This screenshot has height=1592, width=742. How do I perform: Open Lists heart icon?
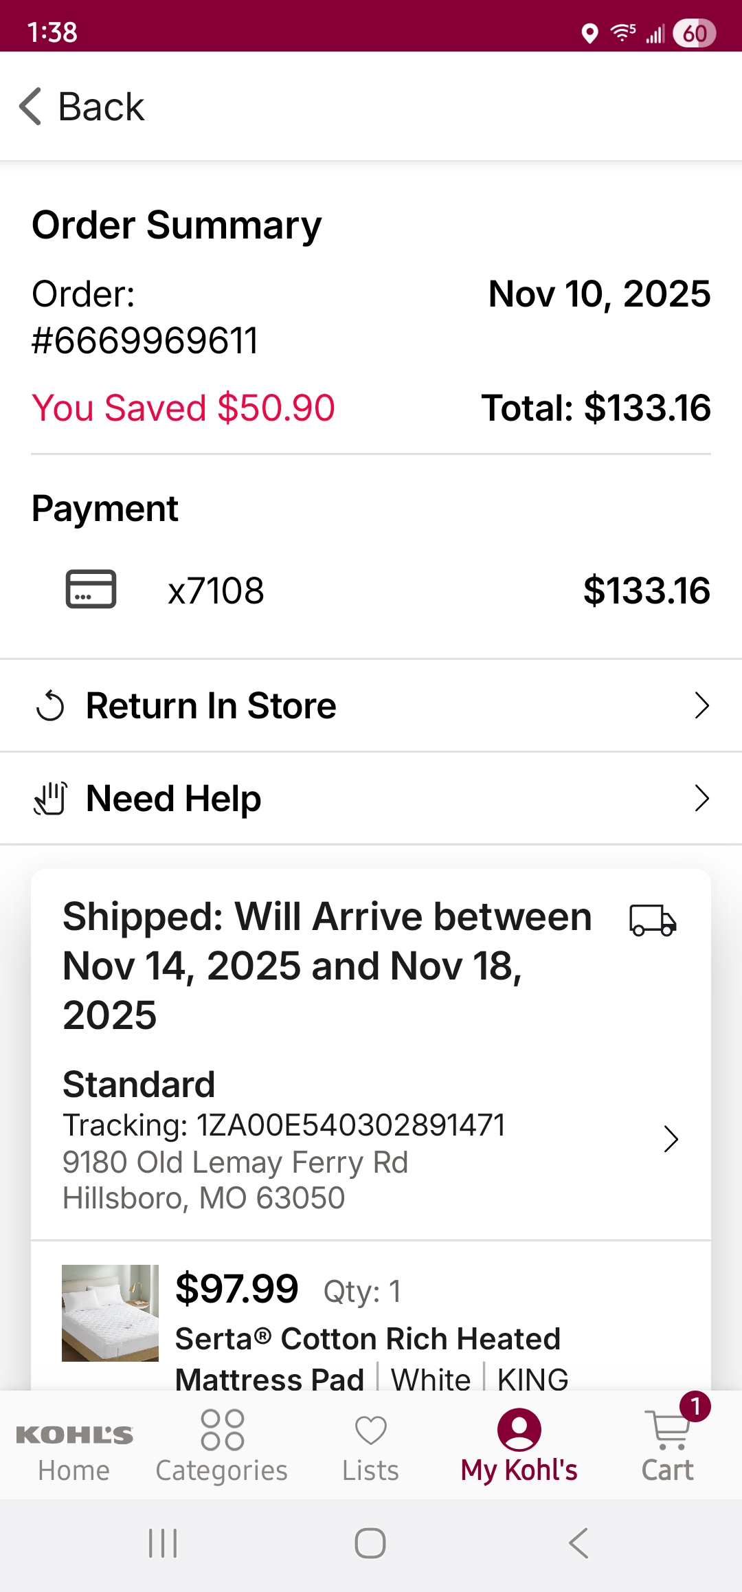coord(371,1430)
